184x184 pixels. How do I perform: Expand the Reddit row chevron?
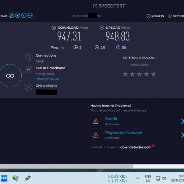[x=183, y=121]
